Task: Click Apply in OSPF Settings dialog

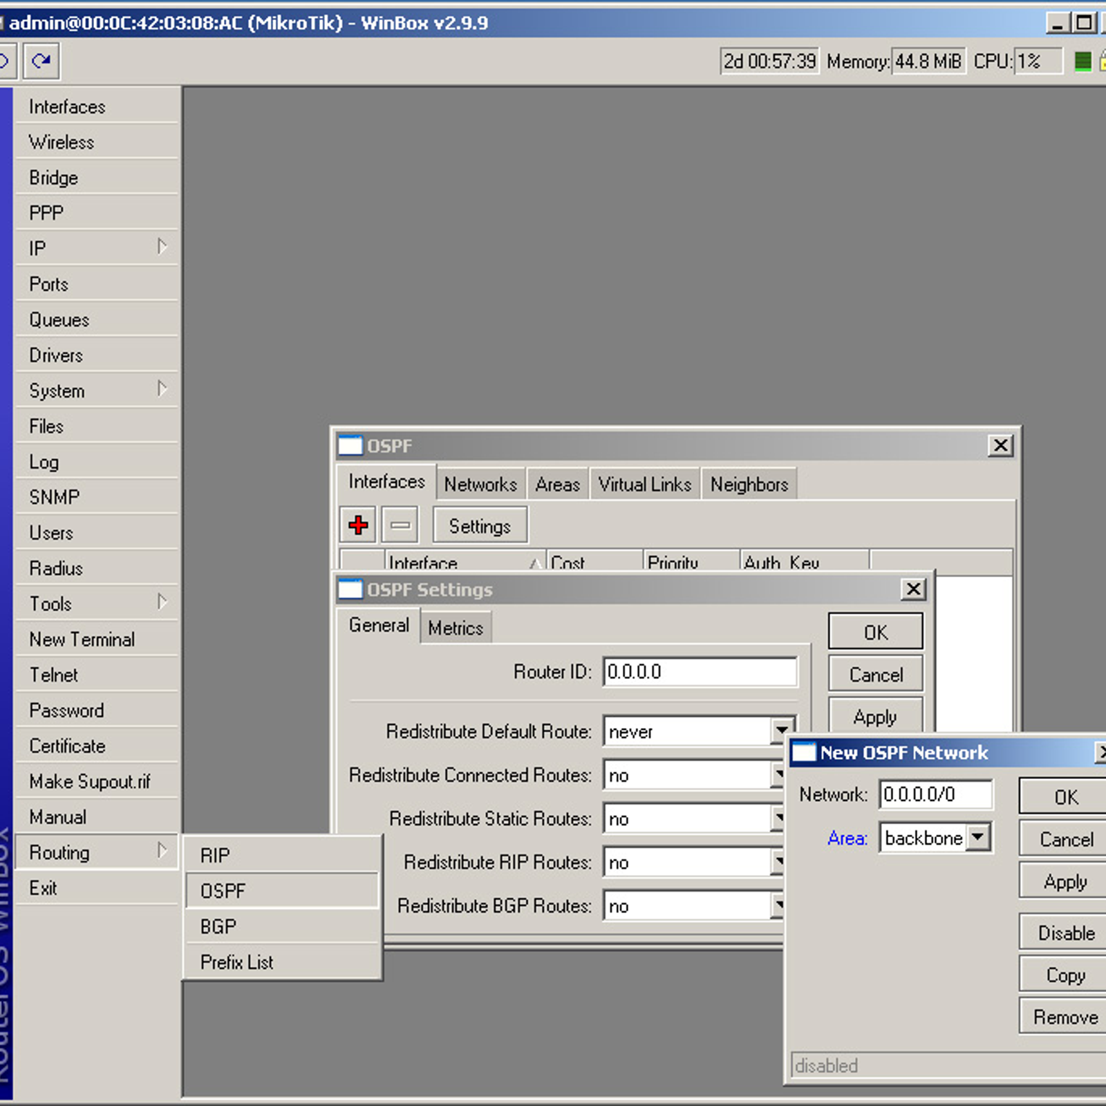Action: tap(875, 716)
